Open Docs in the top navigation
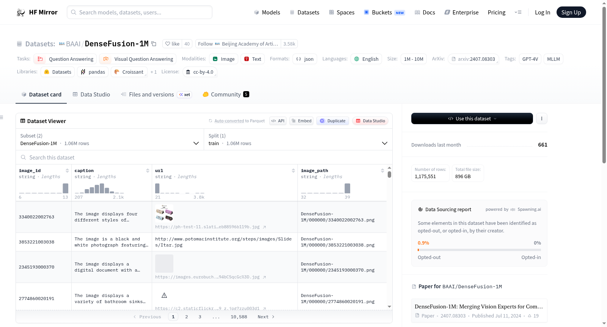Image resolution: width=607 pixels, height=327 pixels. 425,13
